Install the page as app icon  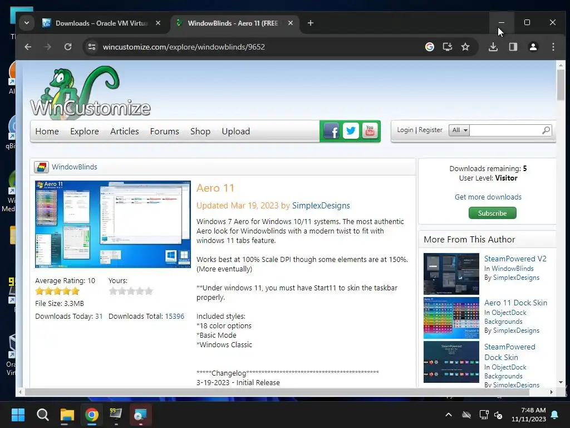(x=448, y=47)
